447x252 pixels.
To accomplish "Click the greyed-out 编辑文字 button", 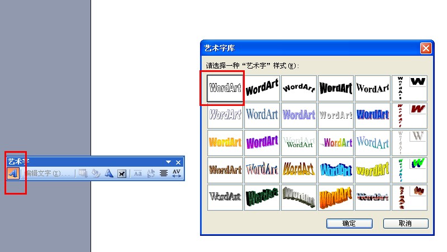I will pyautogui.click(x=47, y=173).
